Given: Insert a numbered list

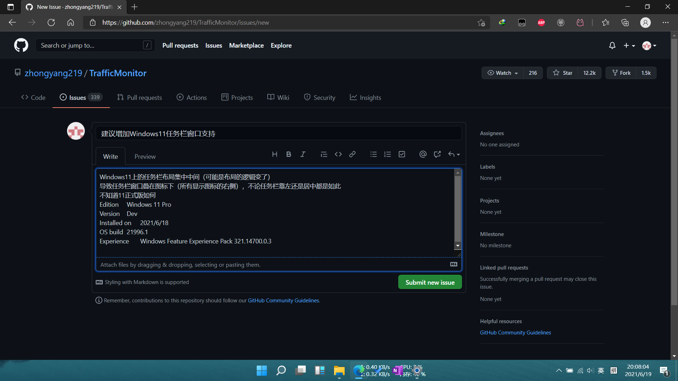Looking at the screenshot, I should coord(387,154).
